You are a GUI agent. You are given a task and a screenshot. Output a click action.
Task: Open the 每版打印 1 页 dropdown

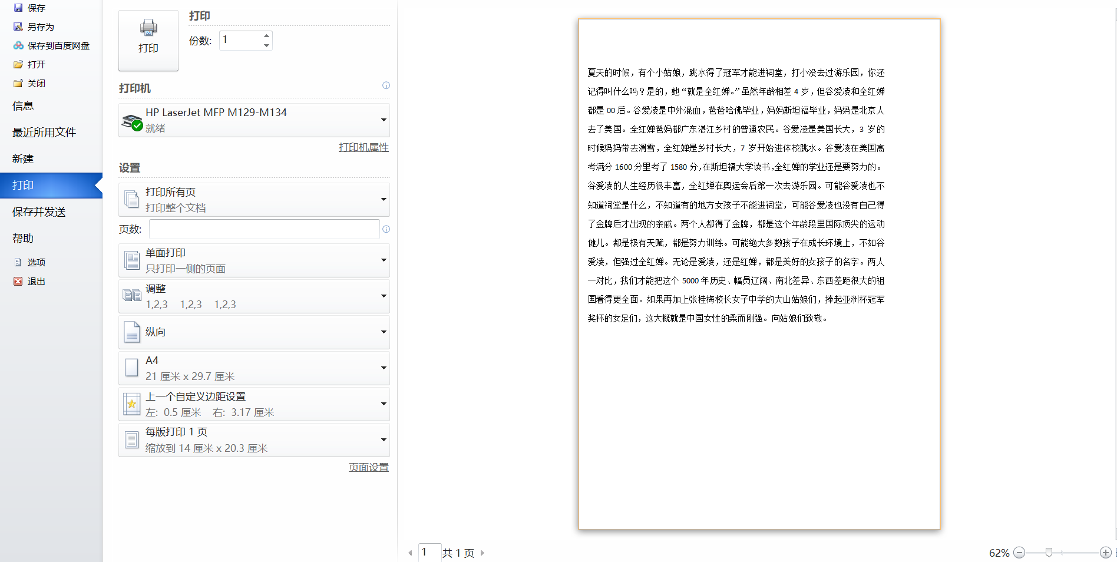[x=384, y=440]
